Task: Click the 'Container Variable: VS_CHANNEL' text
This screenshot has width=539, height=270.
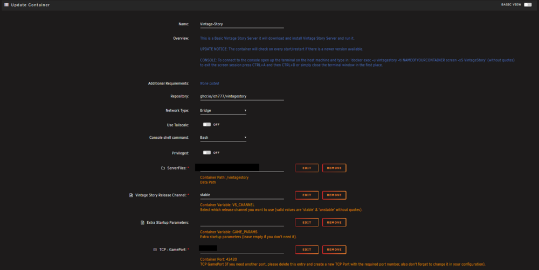Action: click(227, 205)
